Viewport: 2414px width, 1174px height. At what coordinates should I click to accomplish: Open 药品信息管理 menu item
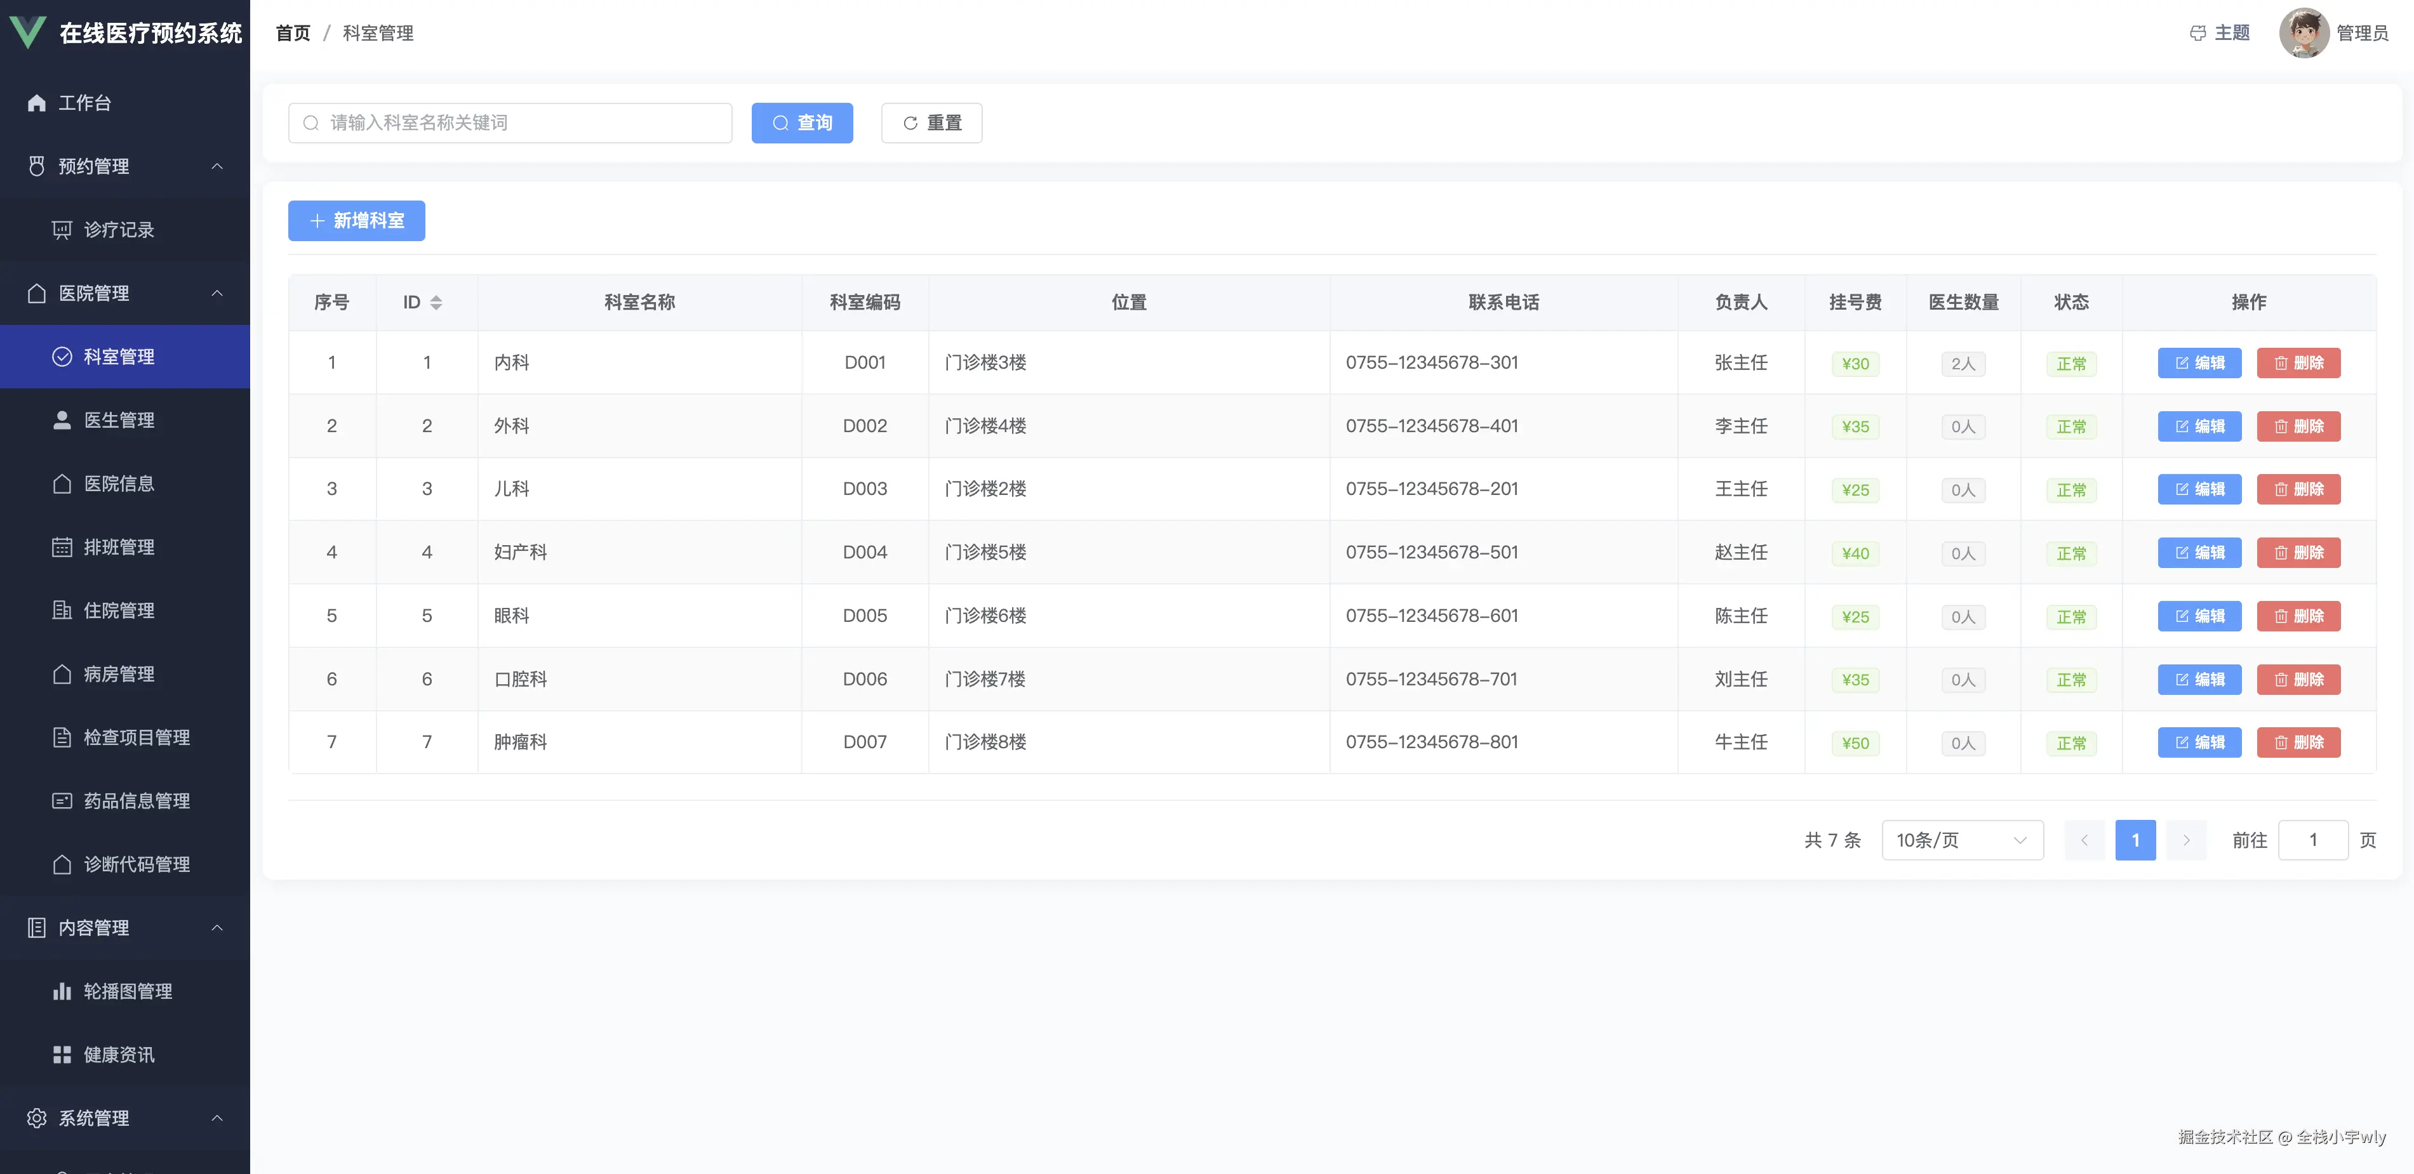(x=137, y=801)
